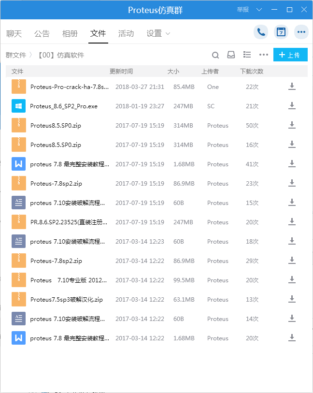Click the 63.1MB size cell
This screenshot has height=393, width=313.
[x=184, y=300]
